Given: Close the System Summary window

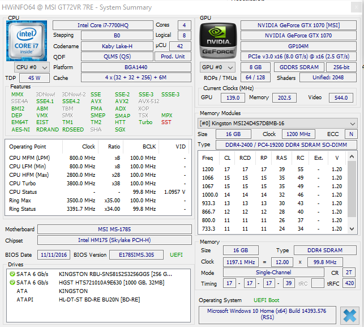Looking at the screenshot, I should point(356,7).
